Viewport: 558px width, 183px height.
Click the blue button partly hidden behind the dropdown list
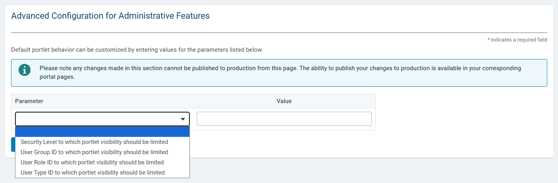[13, 145]
